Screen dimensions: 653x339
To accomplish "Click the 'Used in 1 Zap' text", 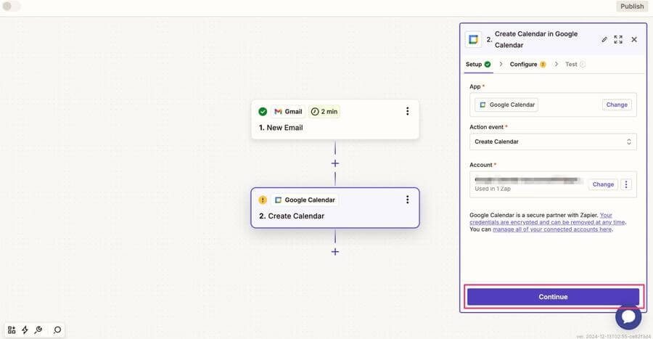I will pyautogui.click(x=493, y=189).
